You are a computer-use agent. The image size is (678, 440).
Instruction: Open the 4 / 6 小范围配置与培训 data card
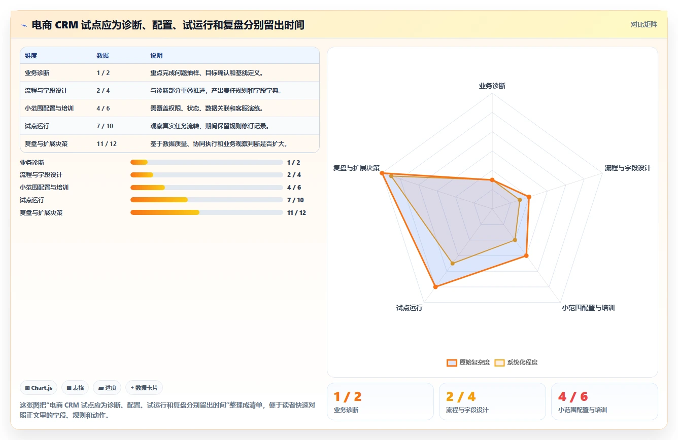pyautogui.click(x=604, y=401)
